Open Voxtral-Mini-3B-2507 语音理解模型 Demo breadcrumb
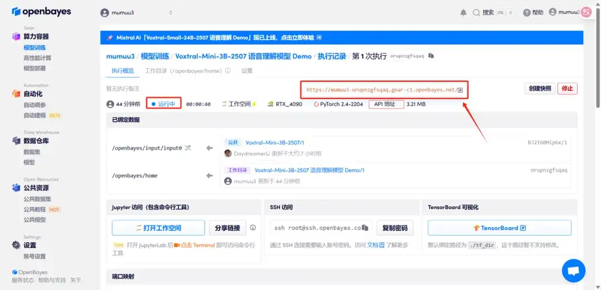The height and width of the screenshot is (290, 601). pos(243,56)
